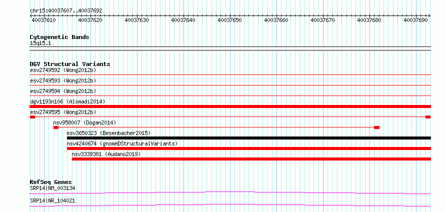Open gene SRP14|NR_104021

[x=52, y=200]
